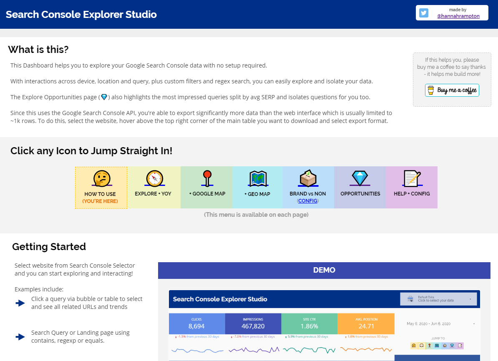Click the purple Impressions sparkline chart

[254, 350]
